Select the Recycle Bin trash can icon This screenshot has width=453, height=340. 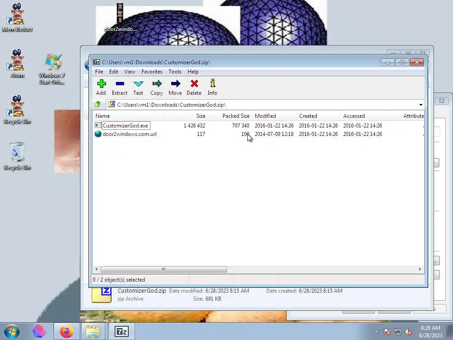pyautogui.click(x=17, y=156)
